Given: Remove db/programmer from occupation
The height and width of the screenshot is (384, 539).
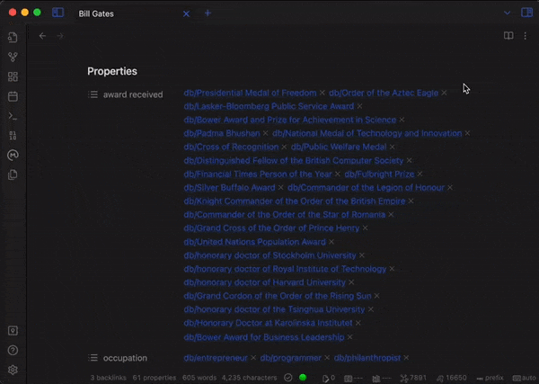Looking at the screenshot, I should point(327,358).
